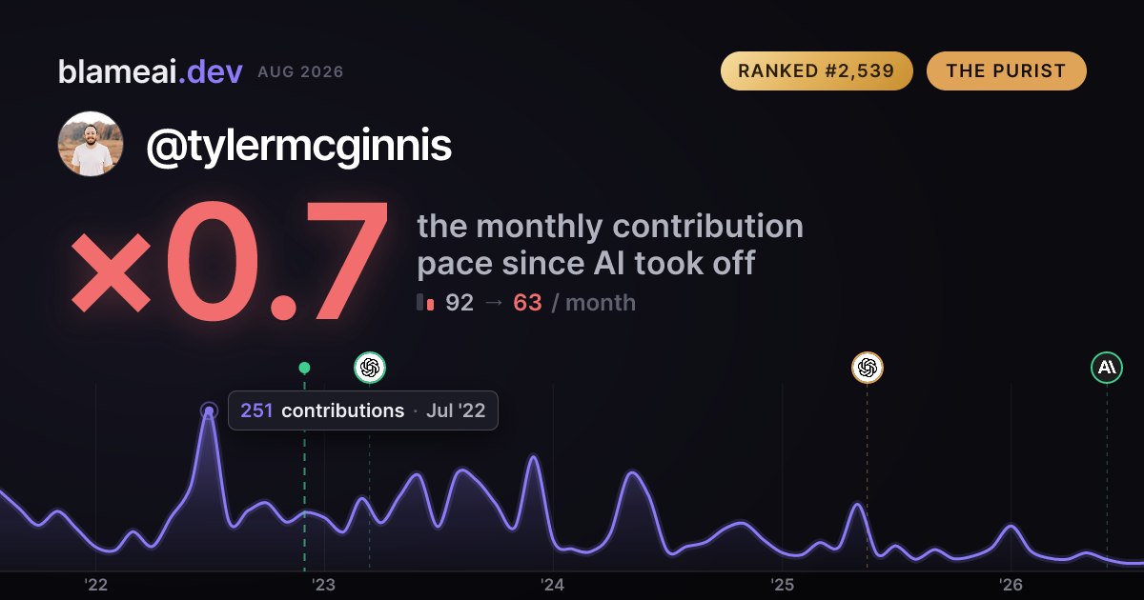Viewport: 1144px width, 600px height.
Task: Click the '23 year label on axis
Action: click(x=324, y=585)
